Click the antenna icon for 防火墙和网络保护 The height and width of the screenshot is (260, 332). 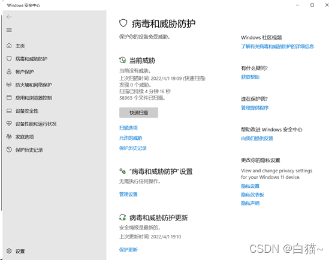point(9,85)
